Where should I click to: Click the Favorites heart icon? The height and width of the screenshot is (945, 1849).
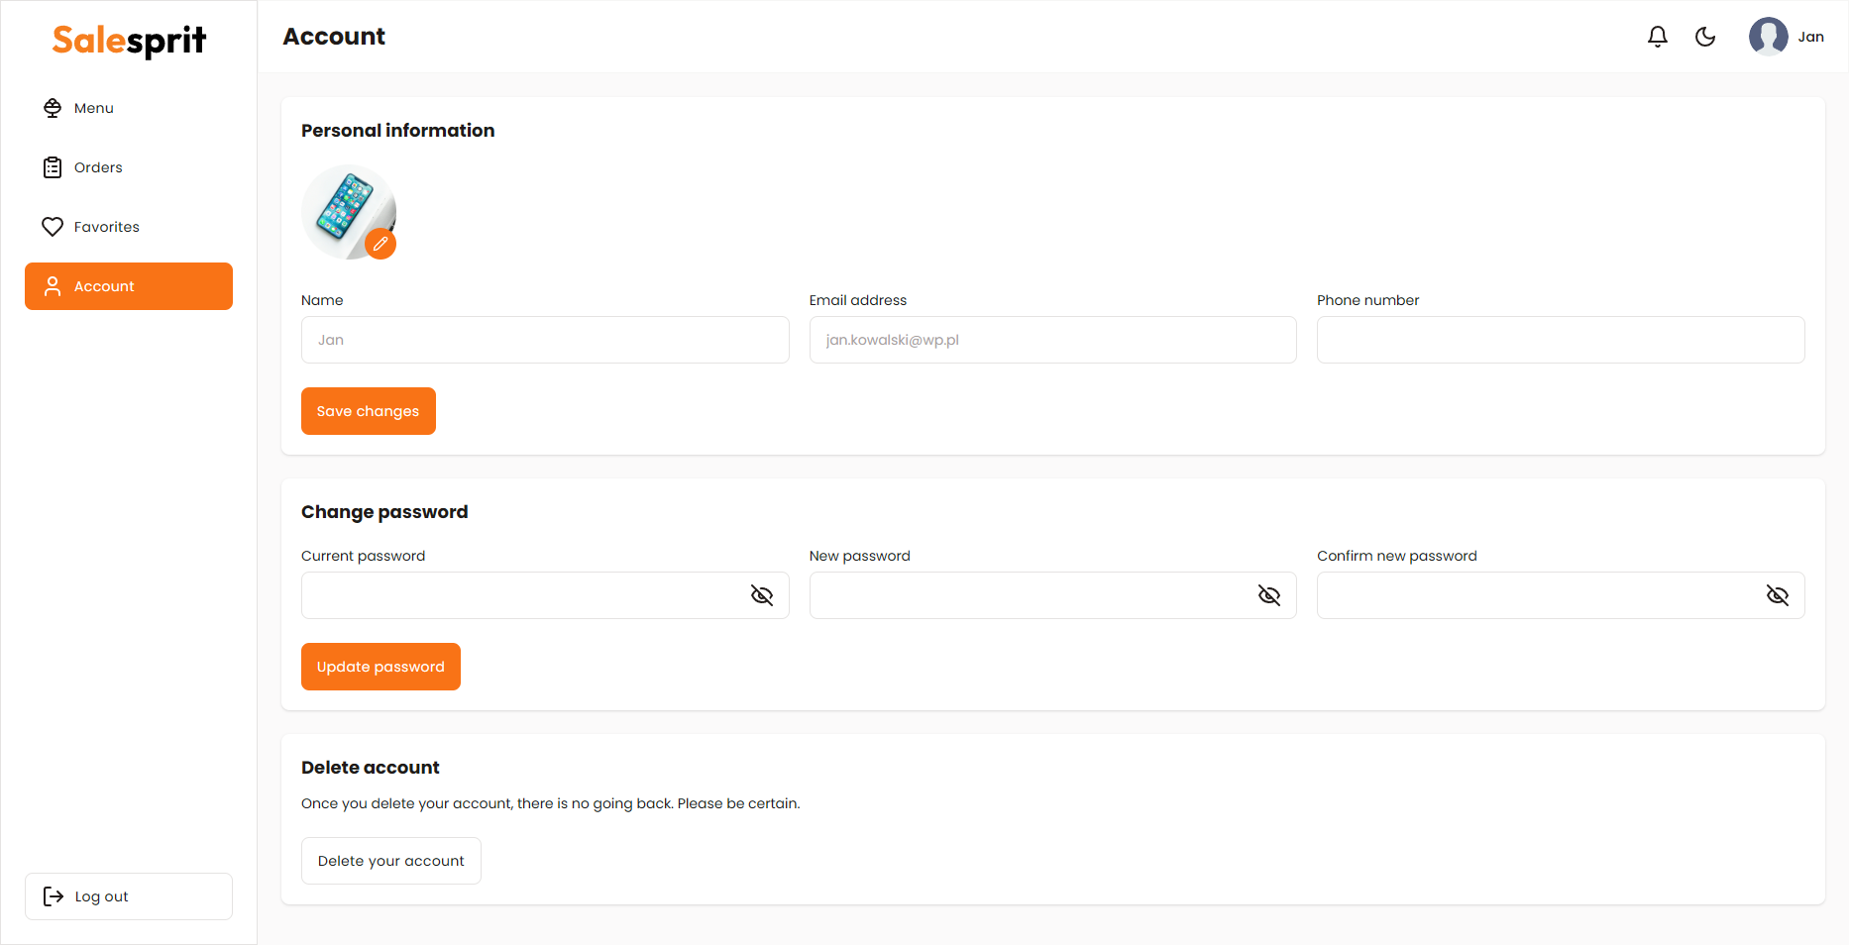tap(53, 227)
